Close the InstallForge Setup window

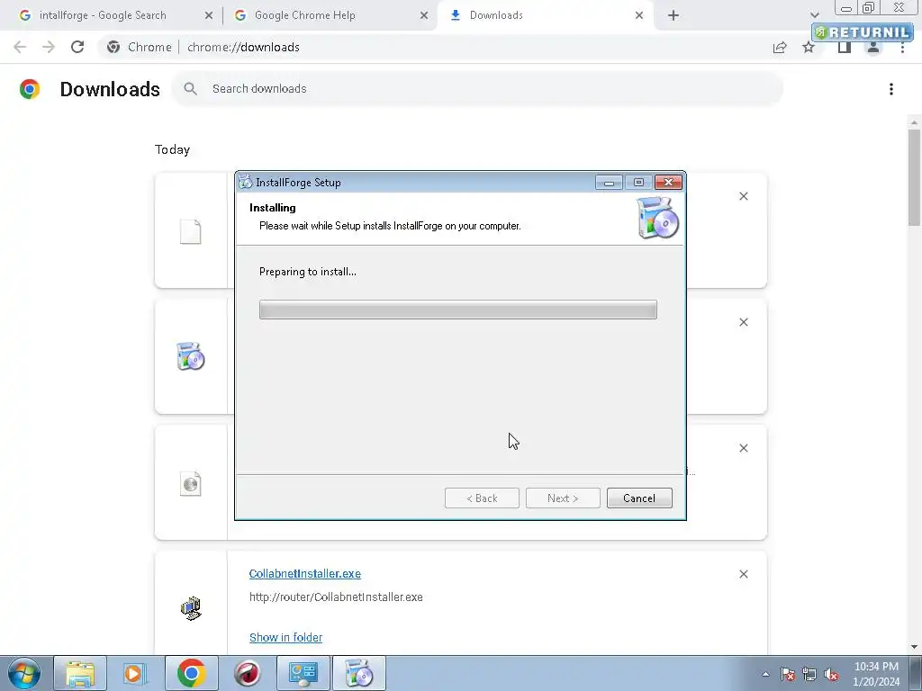(x=668, y=183)
